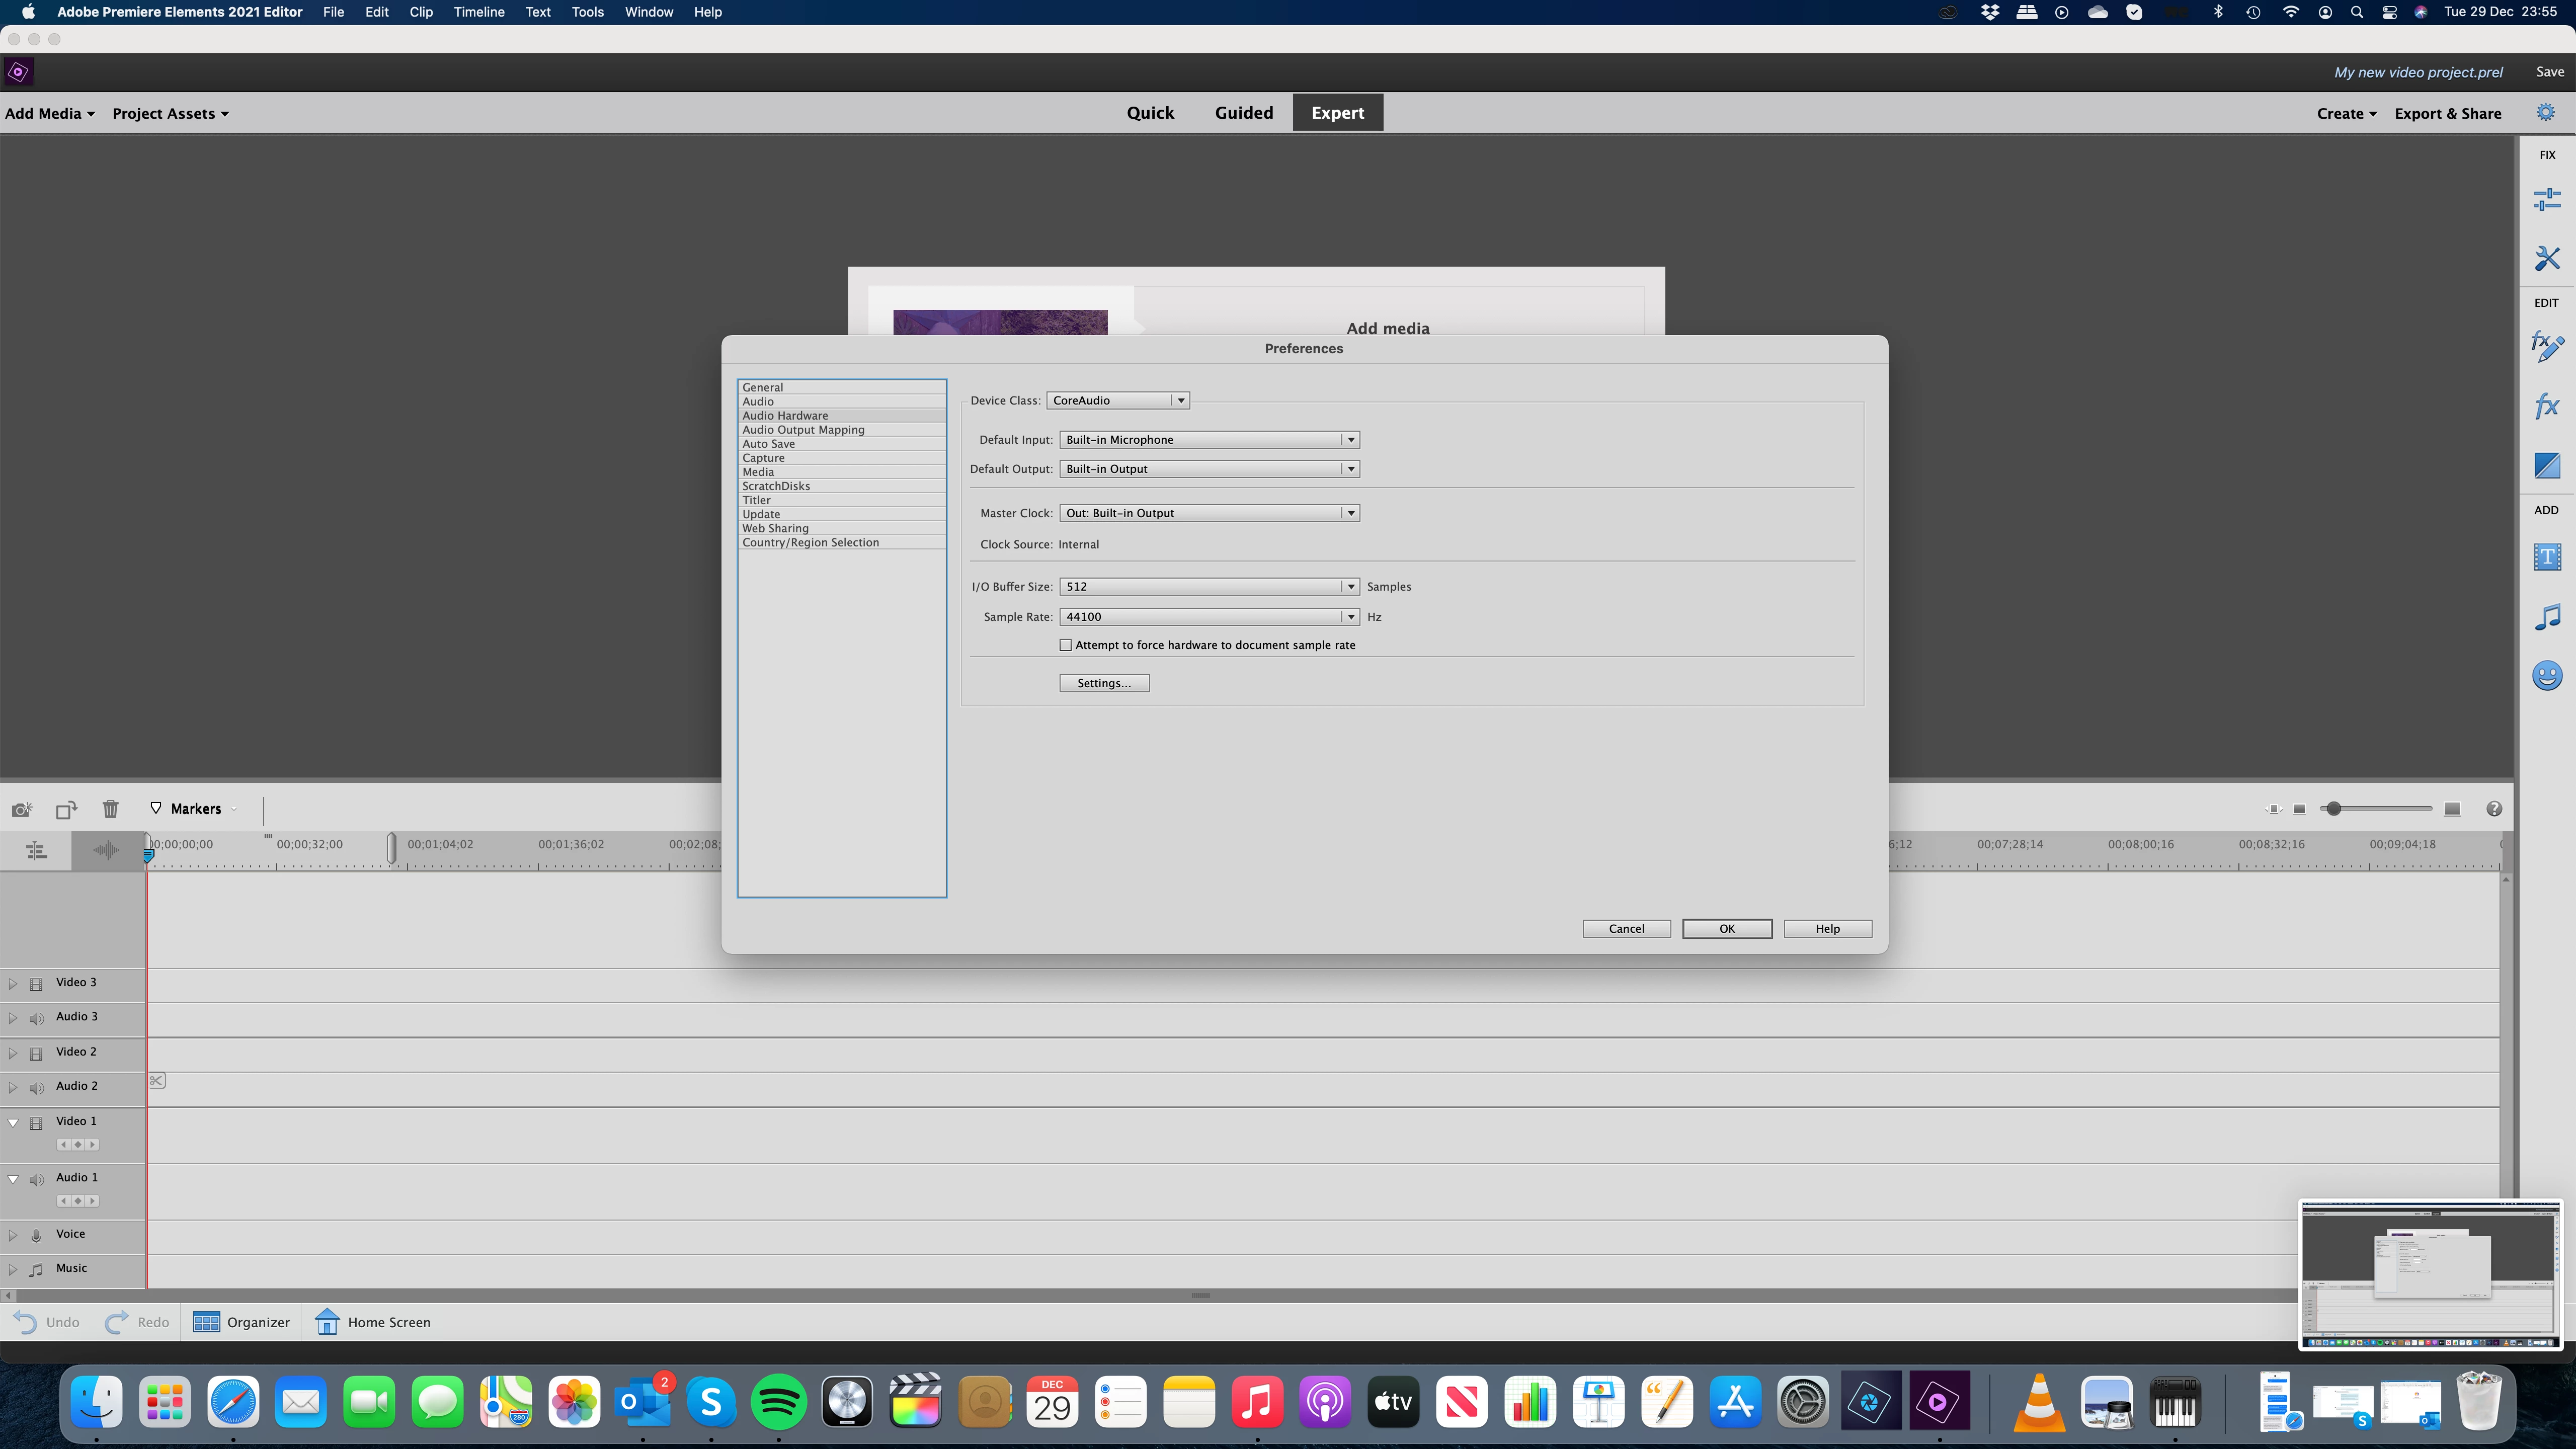
Task: Toggle the Video 2 track visibility icon
Action: 36,1053
